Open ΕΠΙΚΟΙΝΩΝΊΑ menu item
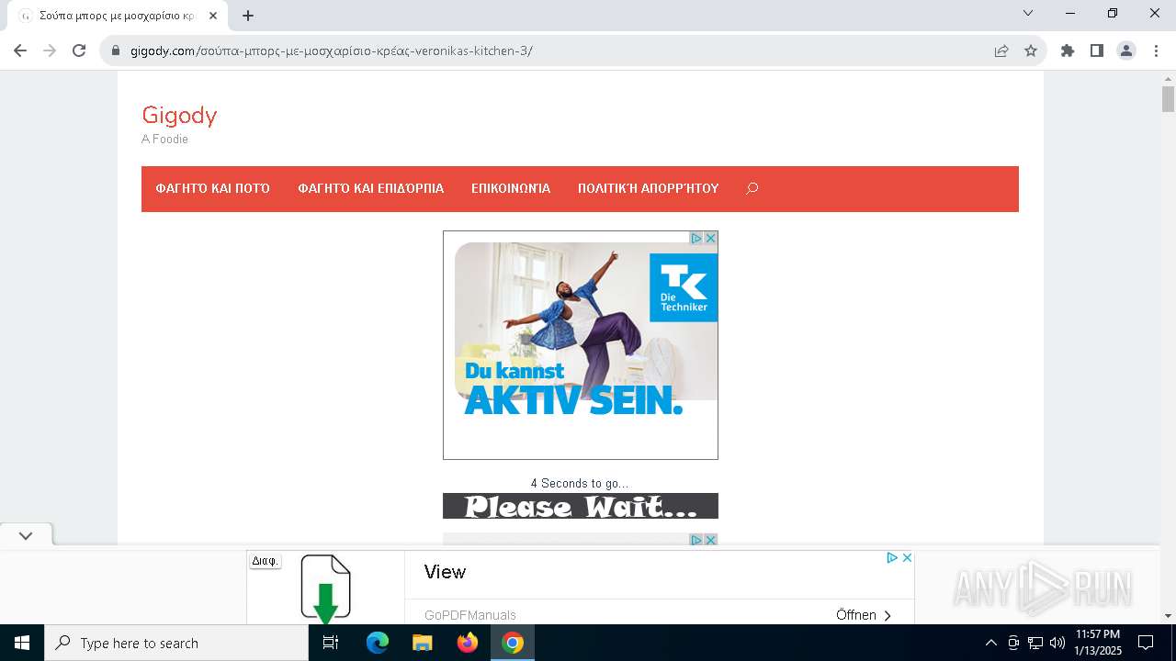 pyautogui.click(x=511, y=188)
